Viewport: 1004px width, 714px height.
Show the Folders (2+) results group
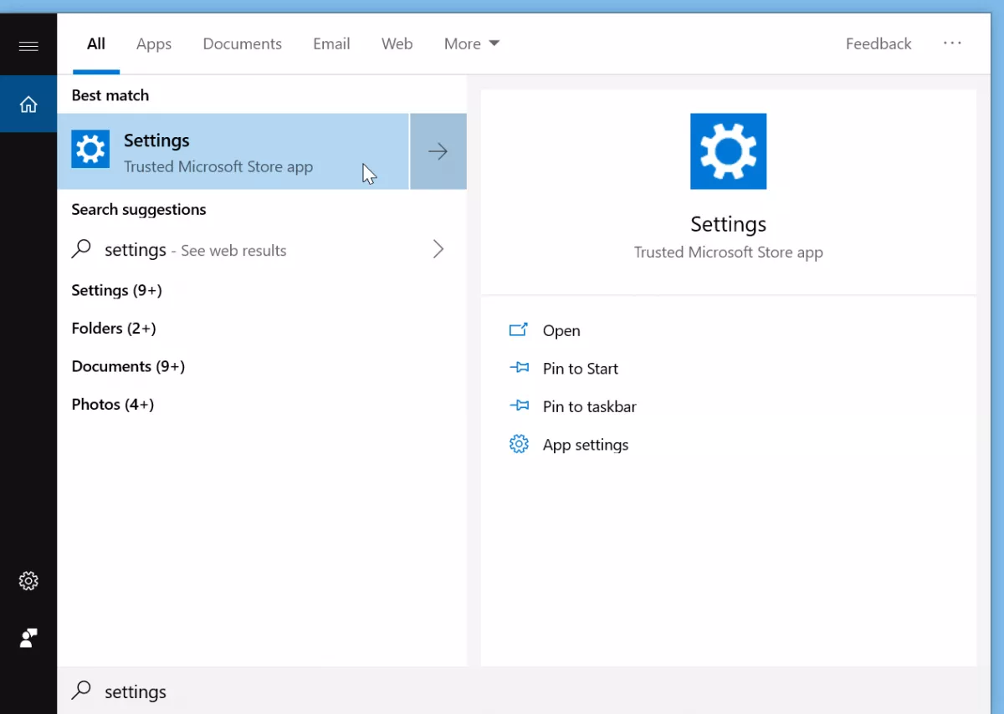pos(114,329)
